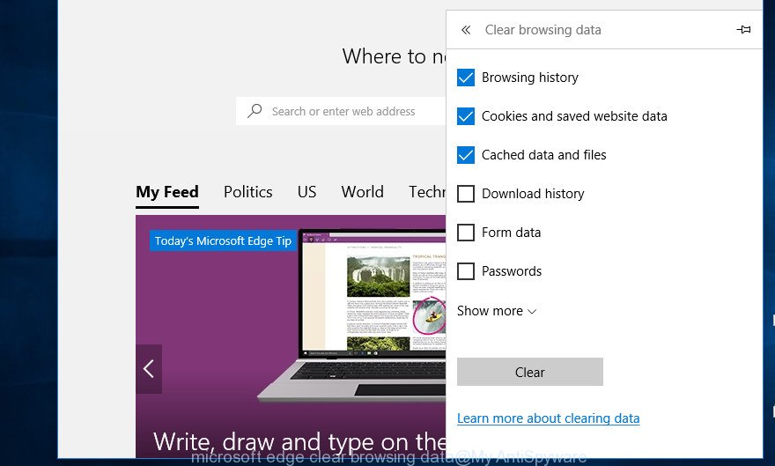Uncheck Cookies and saved website data
This screenshot has width=775, height=466.
pos(466,116)
